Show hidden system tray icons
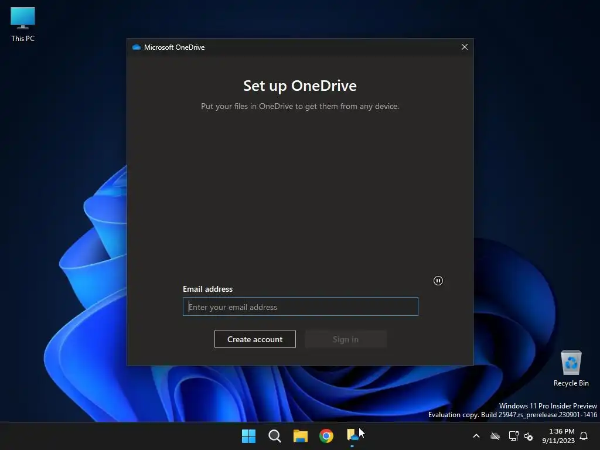Screen dimensions: 600x450 click(476, 436)
